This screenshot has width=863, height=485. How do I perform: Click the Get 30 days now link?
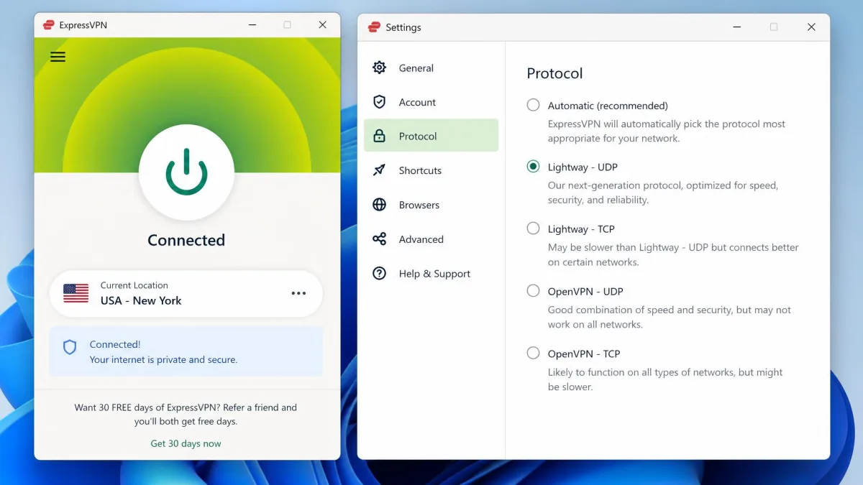click(186, 443)
